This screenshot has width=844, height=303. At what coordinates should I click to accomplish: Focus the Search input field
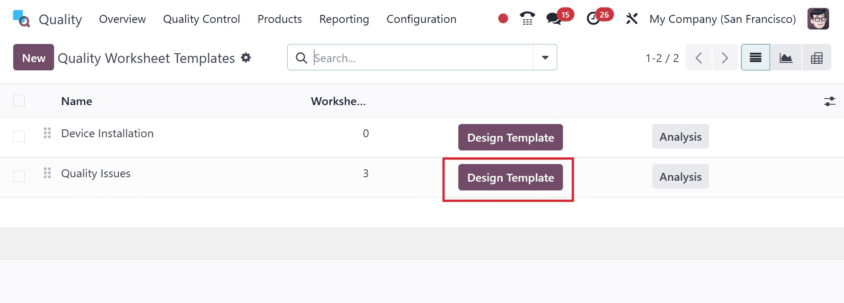point(422,58)
